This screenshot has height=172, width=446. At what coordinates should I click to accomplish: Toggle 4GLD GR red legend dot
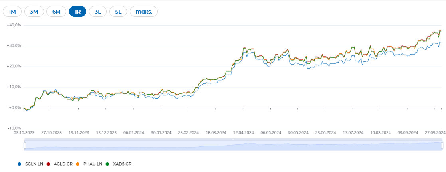coord(48,164)
